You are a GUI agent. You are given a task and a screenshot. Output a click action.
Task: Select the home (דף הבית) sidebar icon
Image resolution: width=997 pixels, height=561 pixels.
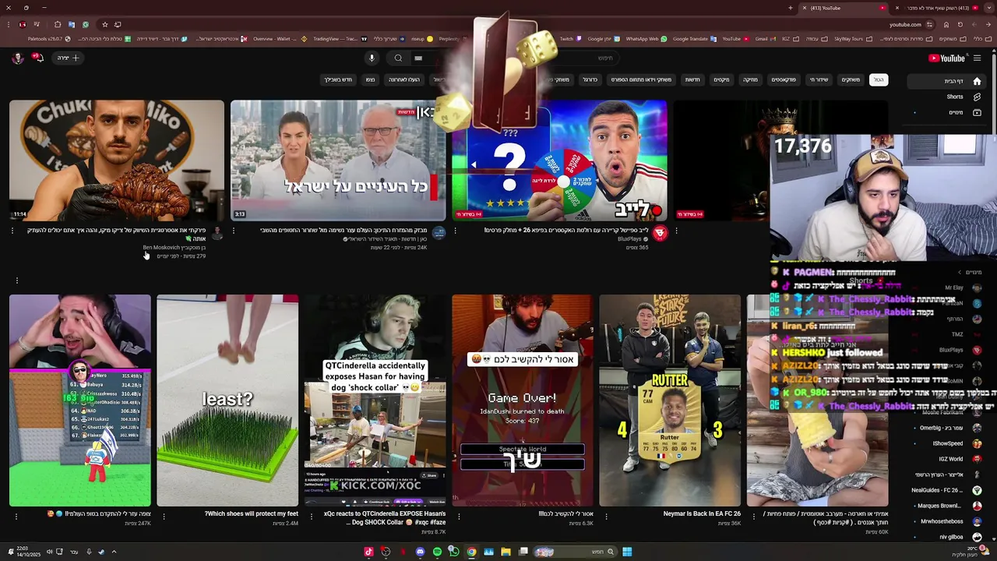click(x=977, y=81)
